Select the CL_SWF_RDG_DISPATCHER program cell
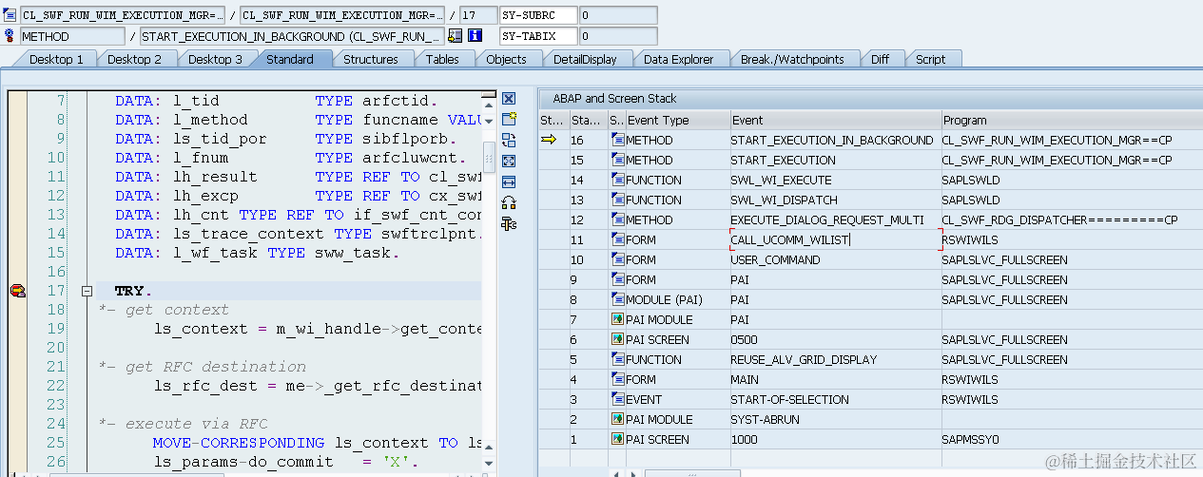This screenshot has height=477, width=1203. pos(1072,219)
